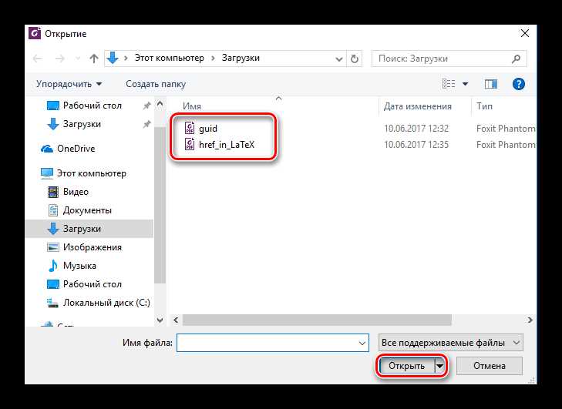Open the Упорядочить menu
Screen dimensions: 562x409
pyautogui.click(x=69, y=84)
